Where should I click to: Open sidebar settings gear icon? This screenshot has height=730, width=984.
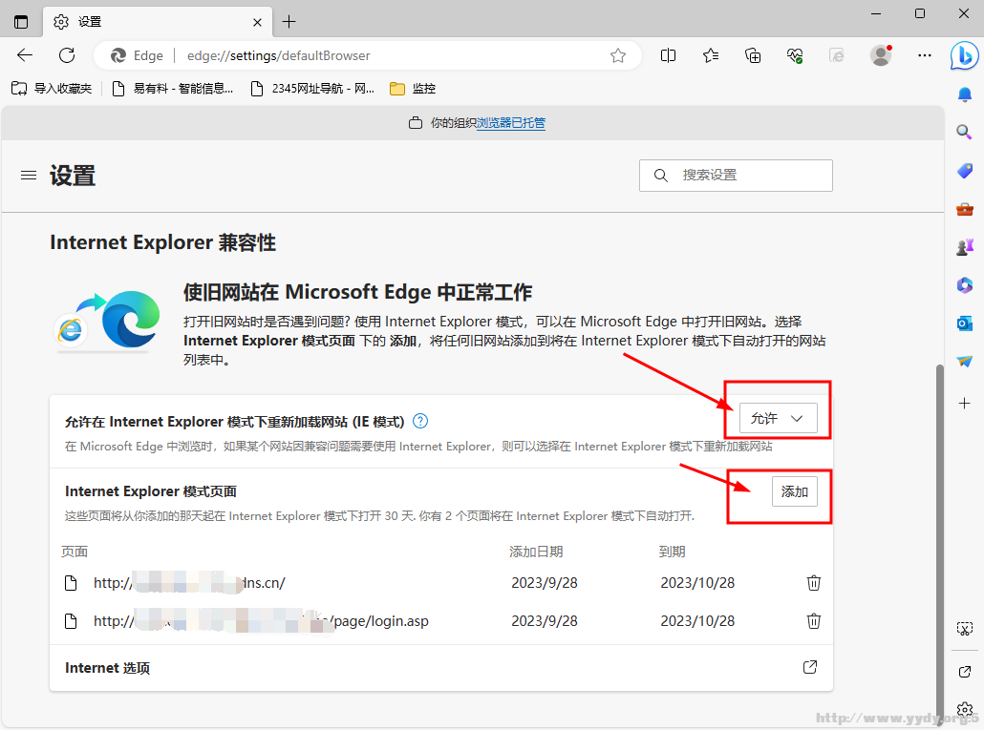pos(965,710)
